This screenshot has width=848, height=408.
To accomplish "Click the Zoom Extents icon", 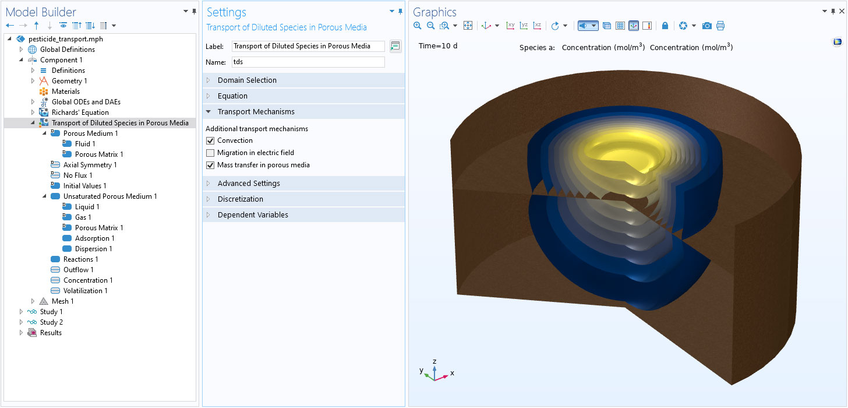I will (468, 26).
